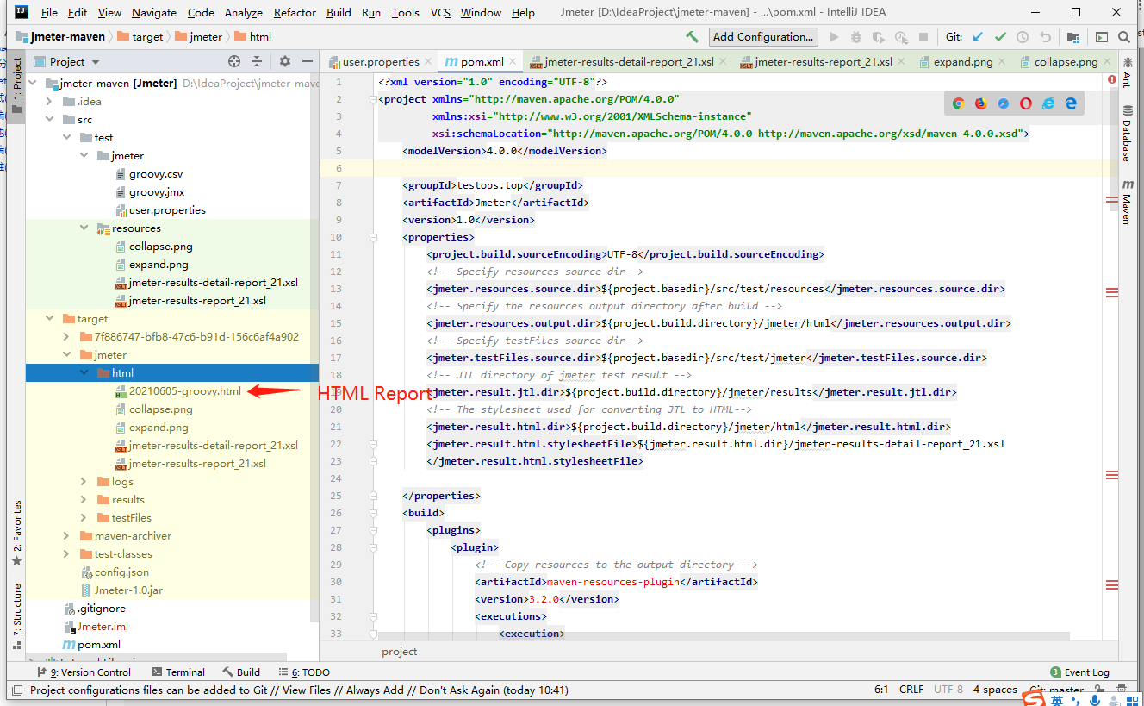Close the pom.xml editor tab
The width and height of the screenshot is (1144, 706).
(513, 62)
